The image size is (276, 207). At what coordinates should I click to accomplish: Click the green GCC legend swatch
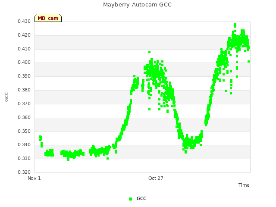[130, 199]
